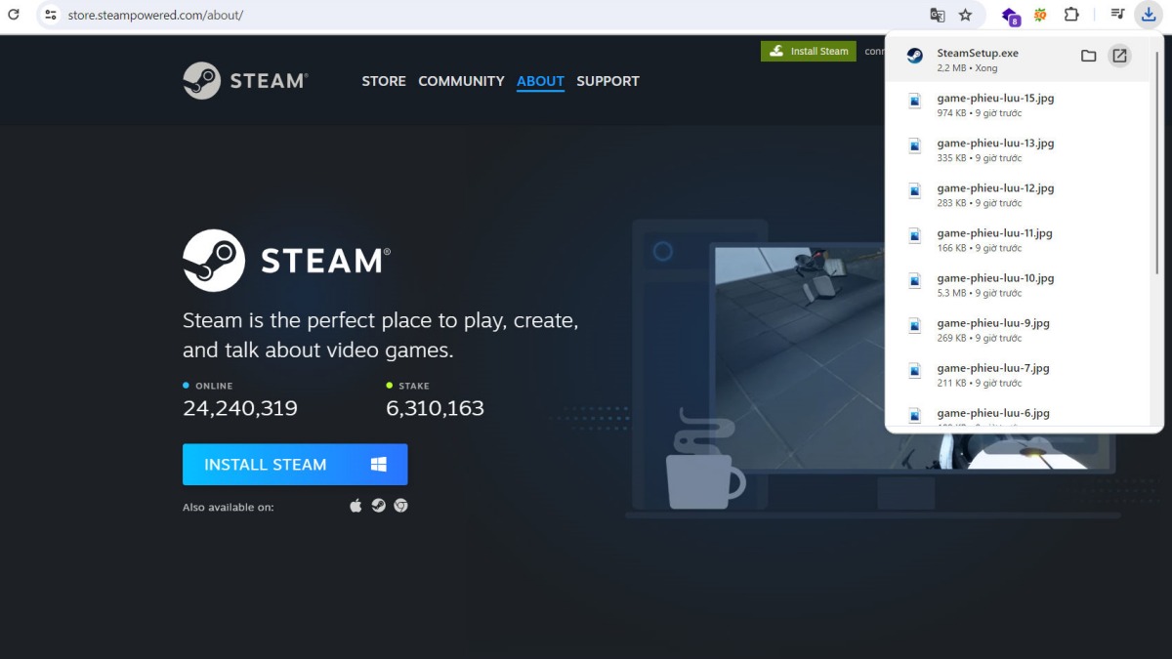Click file icon of game-phieu-luu-10.jpg
This screenshot has width=1172, height=659.
[x=914, y=280]
